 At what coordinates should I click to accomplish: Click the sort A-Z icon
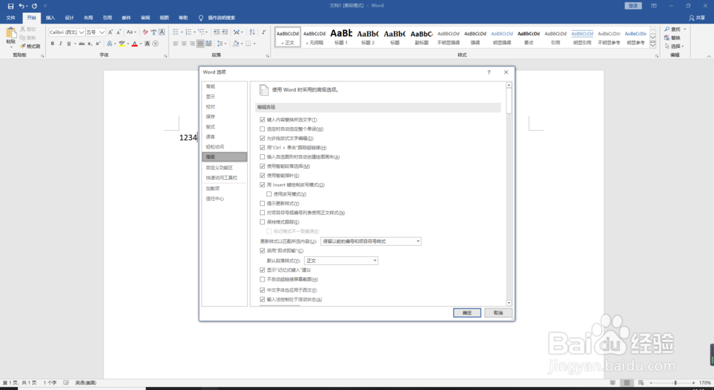point(252,32)
